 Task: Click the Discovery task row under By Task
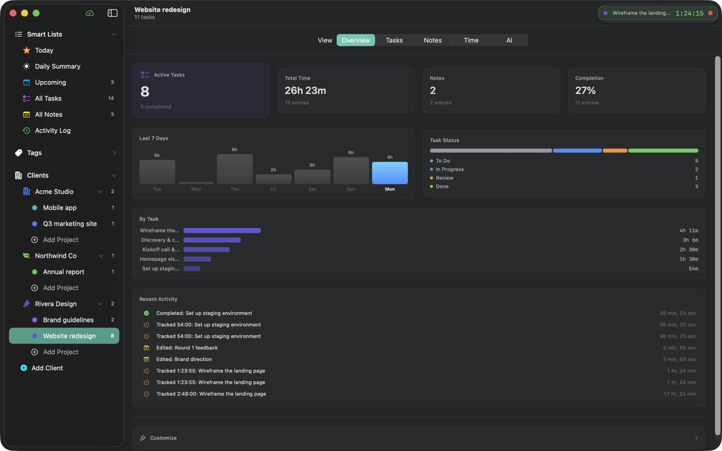[419, 240]
